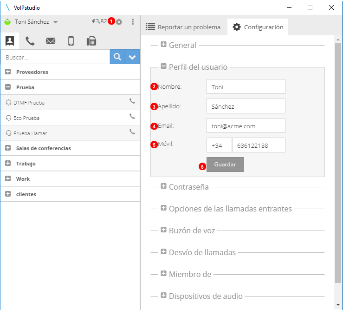Screen dimensions: 343x310
Task: Click the green availability status icon
Action: (x=7, y=22)
